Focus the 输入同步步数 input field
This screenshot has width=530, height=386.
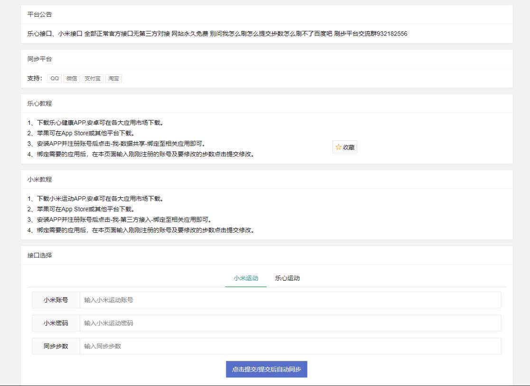[290, 346]
